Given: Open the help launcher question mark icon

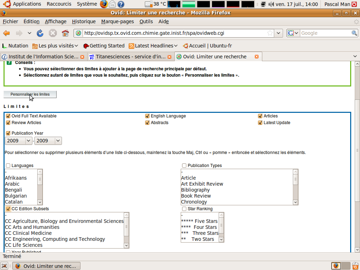Looking at the screenshot, I should point(121,4).
